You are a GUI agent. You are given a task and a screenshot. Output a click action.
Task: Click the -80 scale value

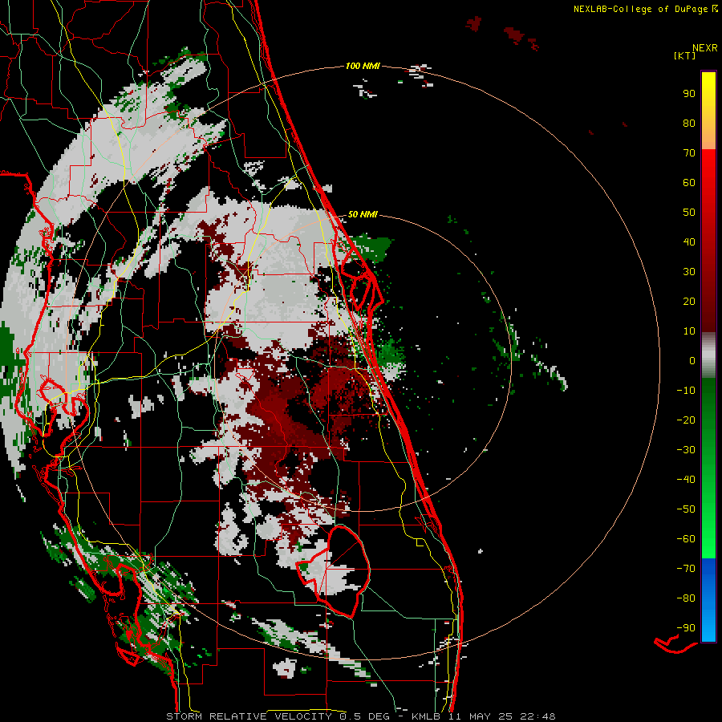point(686,598)
